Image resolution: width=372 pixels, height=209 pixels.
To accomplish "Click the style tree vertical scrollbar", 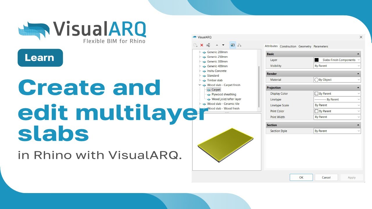I will click(x=259, y=87).
